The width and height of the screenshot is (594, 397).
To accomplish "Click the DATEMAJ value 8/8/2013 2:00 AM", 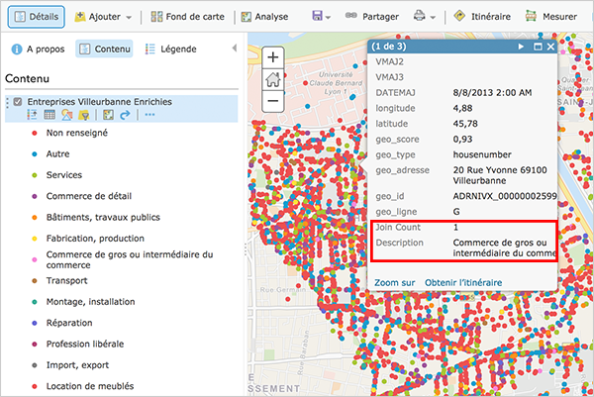I will 492,92.
